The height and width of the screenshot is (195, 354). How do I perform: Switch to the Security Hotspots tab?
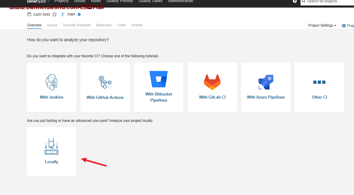click(x=77, y=25)
